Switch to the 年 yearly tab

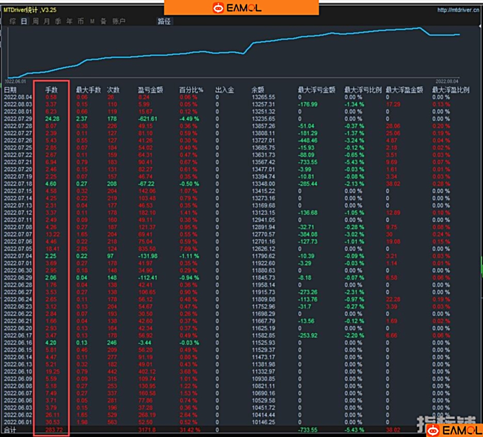tap(69, 21)
